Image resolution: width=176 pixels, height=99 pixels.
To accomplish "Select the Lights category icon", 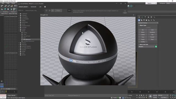I will tap(144, 20).
